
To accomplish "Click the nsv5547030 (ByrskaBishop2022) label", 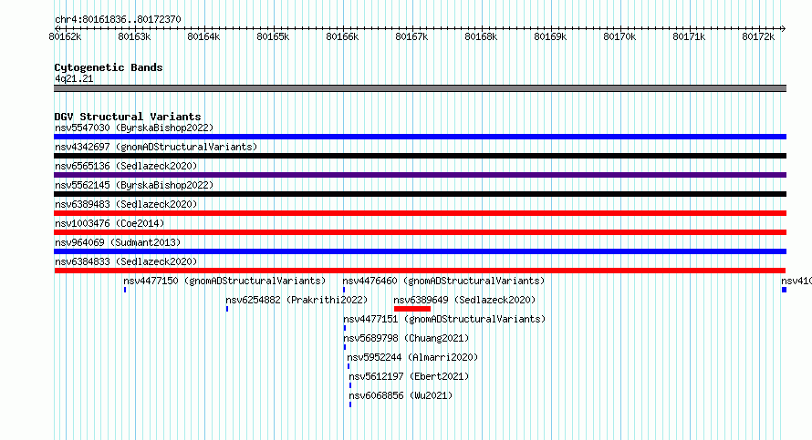I will (134, 128).
